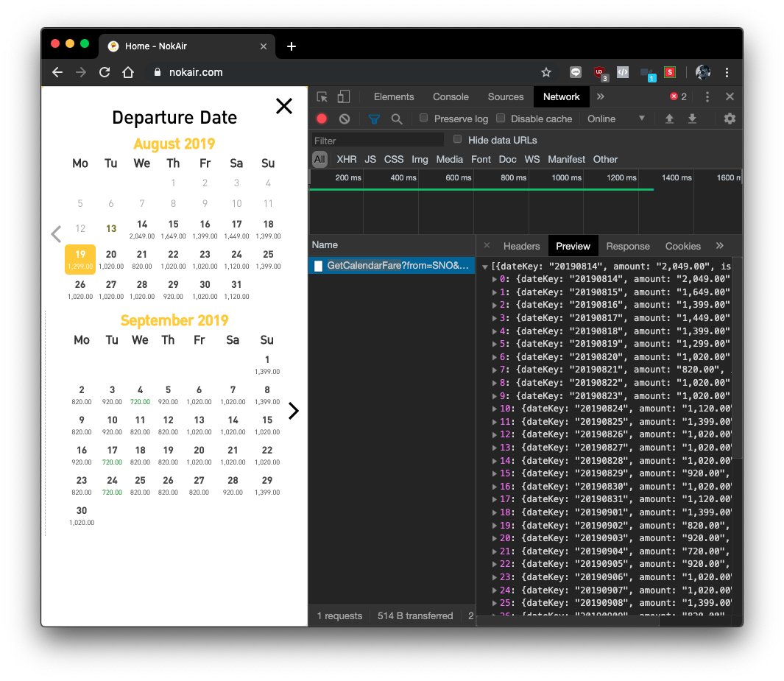Viewport: 784px width, 681px height.
Task: Collapse the root JSON array
Action: pyautogui.click(x=484, y=267)
